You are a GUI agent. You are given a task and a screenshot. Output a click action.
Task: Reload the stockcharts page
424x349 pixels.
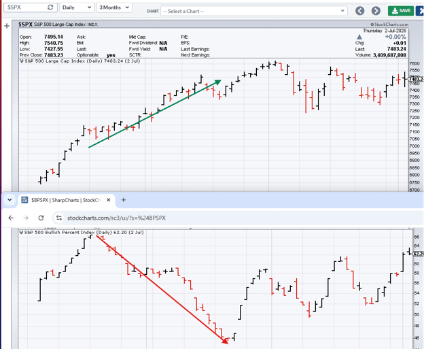pyautogui.click(x=41, y=218)
